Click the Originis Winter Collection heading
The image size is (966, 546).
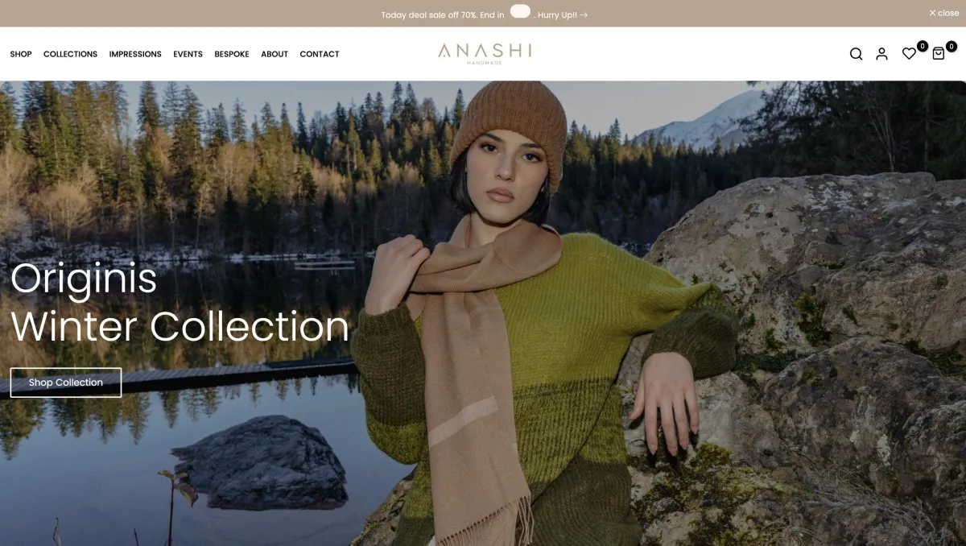pyautogui.click(x=180, y=302)
